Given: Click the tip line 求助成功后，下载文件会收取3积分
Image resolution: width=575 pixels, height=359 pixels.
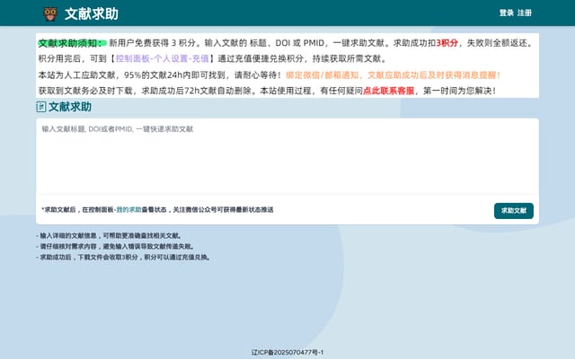Looking at the screenshot, I should 124,258.
